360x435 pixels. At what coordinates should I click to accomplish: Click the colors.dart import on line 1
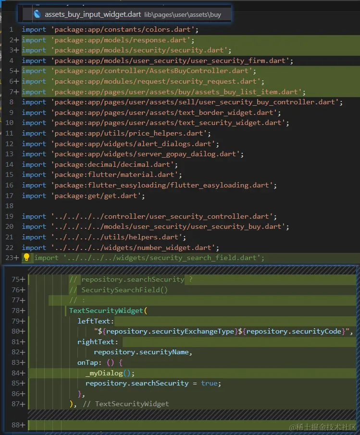click(110, 29)
